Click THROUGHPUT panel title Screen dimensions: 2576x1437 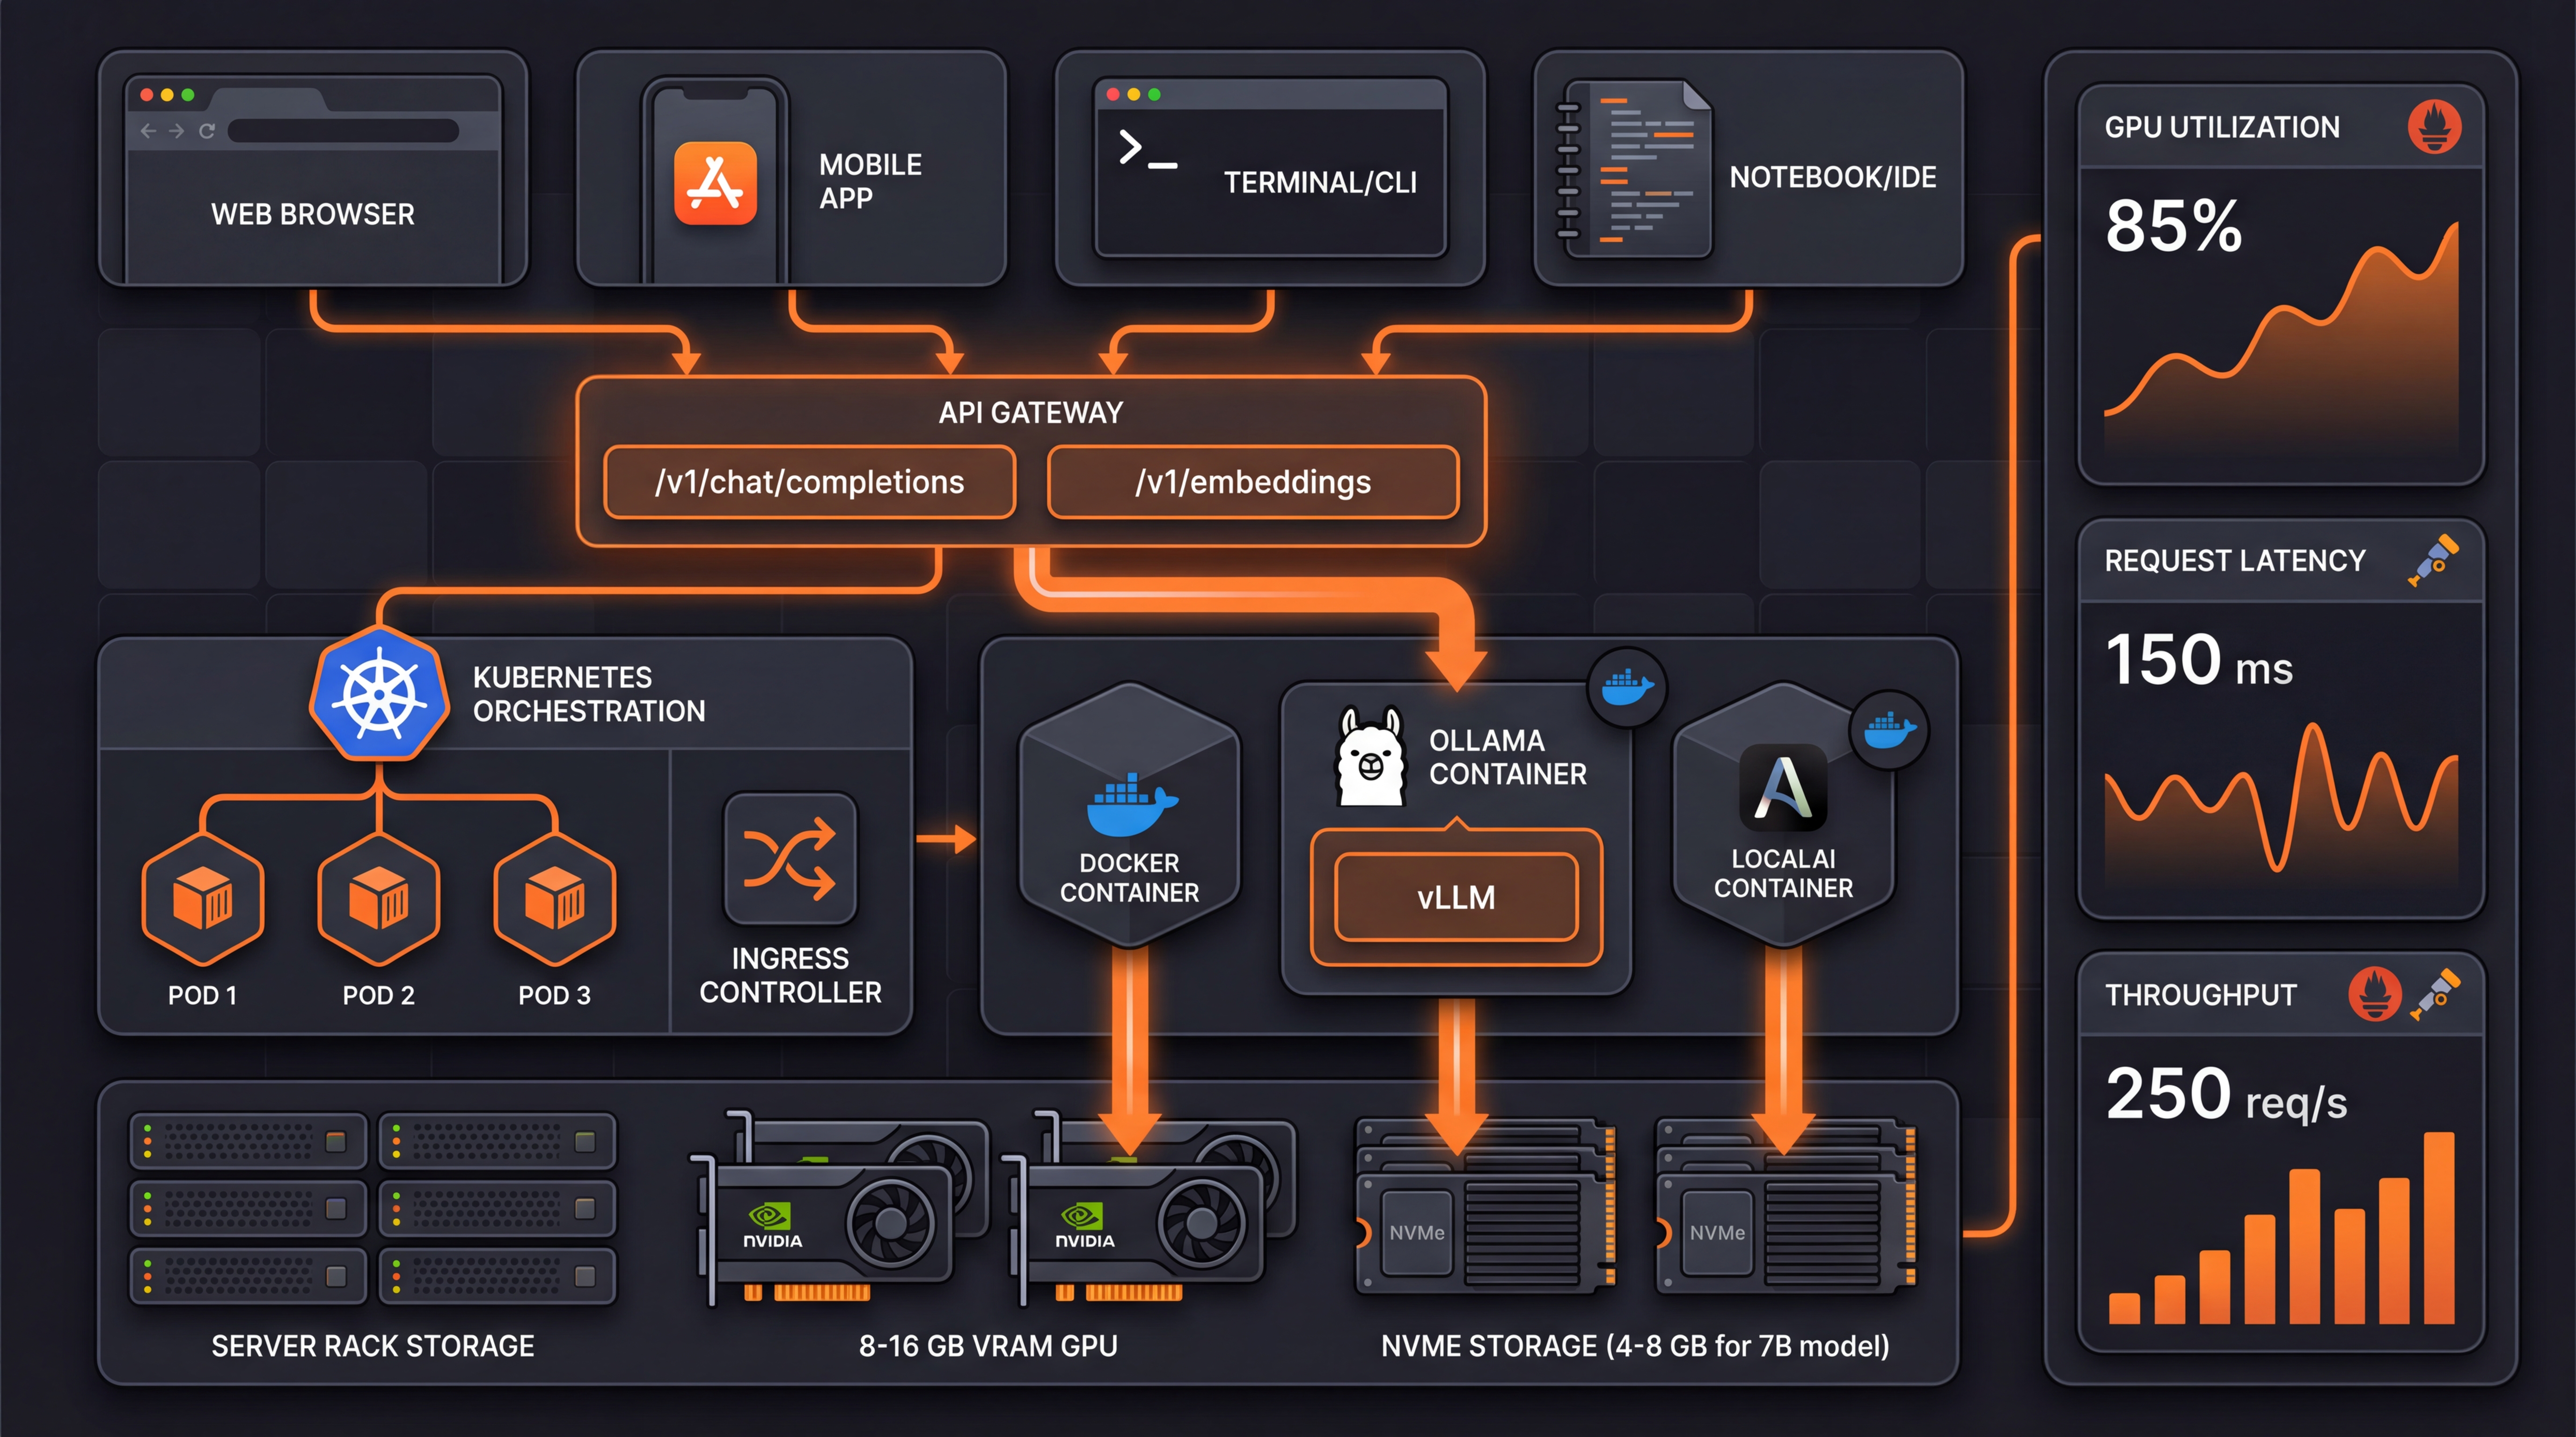2200,995
